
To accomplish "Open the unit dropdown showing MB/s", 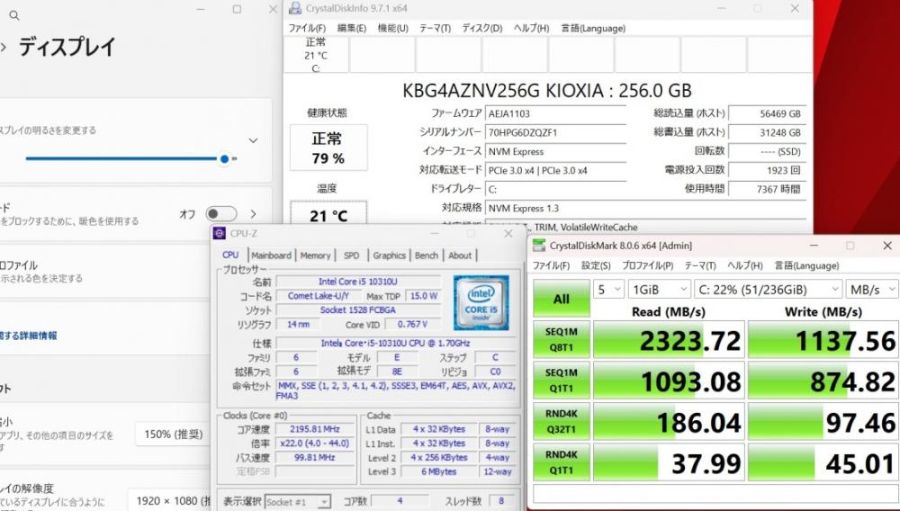I will [872, 290].
